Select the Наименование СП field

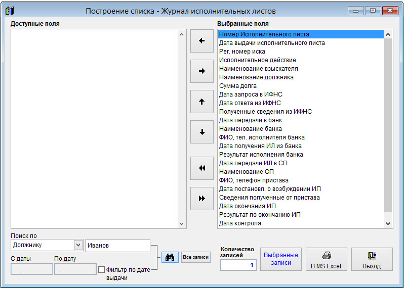click(x=301, y=172)
